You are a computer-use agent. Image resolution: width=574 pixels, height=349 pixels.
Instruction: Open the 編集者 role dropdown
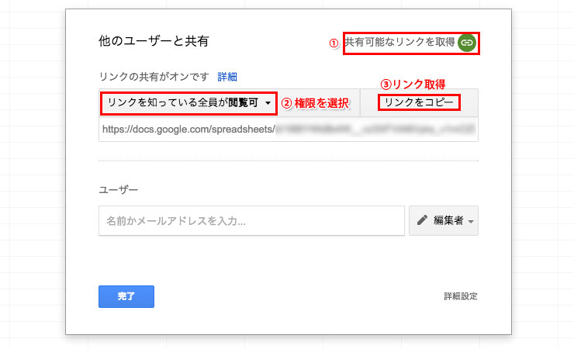pyautogui.click(x=444, y=220)
